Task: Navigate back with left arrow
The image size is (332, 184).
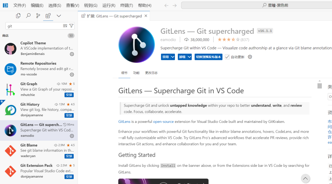Action: (x=166, y=6)
